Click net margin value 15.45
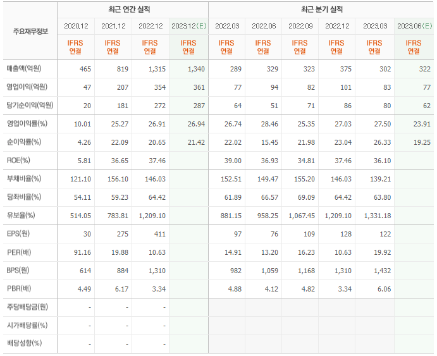 (269, 142)
